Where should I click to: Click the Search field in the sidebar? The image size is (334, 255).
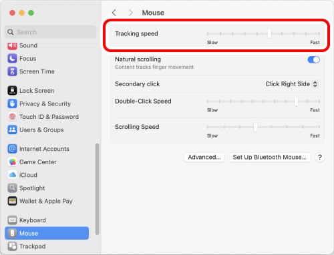pos(51,32)
